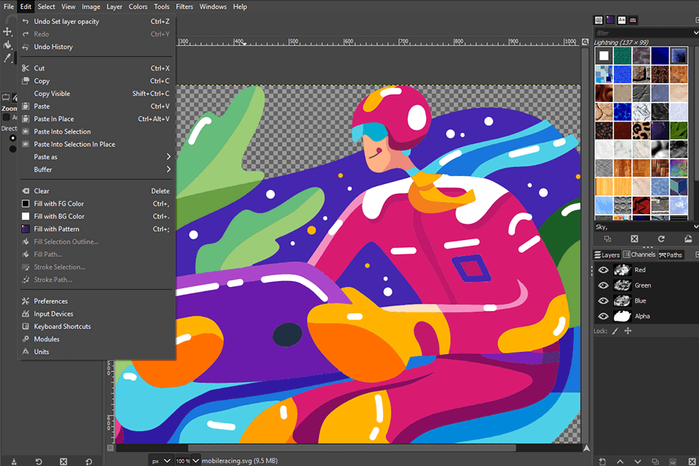Toggle visibility of the Red channel

[602, 270]
